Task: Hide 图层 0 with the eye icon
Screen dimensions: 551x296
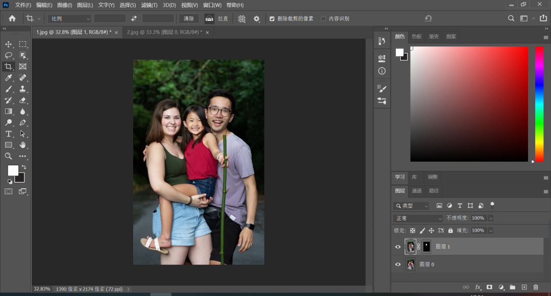Action: [x=398, y=264]
